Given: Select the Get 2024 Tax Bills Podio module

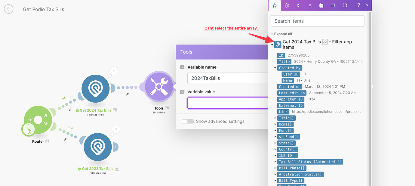Looking at the screenshot, I should (95, 88).
